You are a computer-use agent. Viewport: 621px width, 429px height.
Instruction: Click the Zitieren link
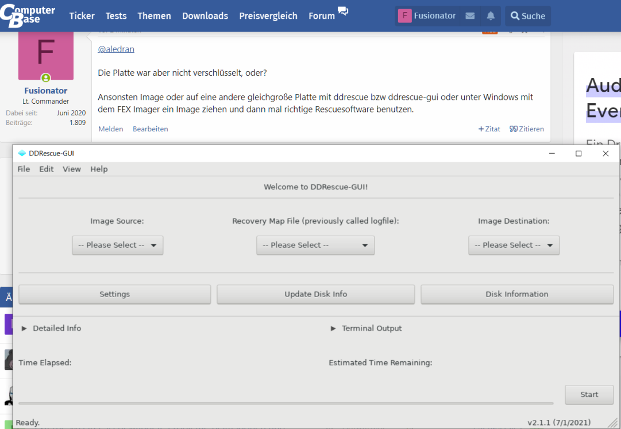pos(527,129)
